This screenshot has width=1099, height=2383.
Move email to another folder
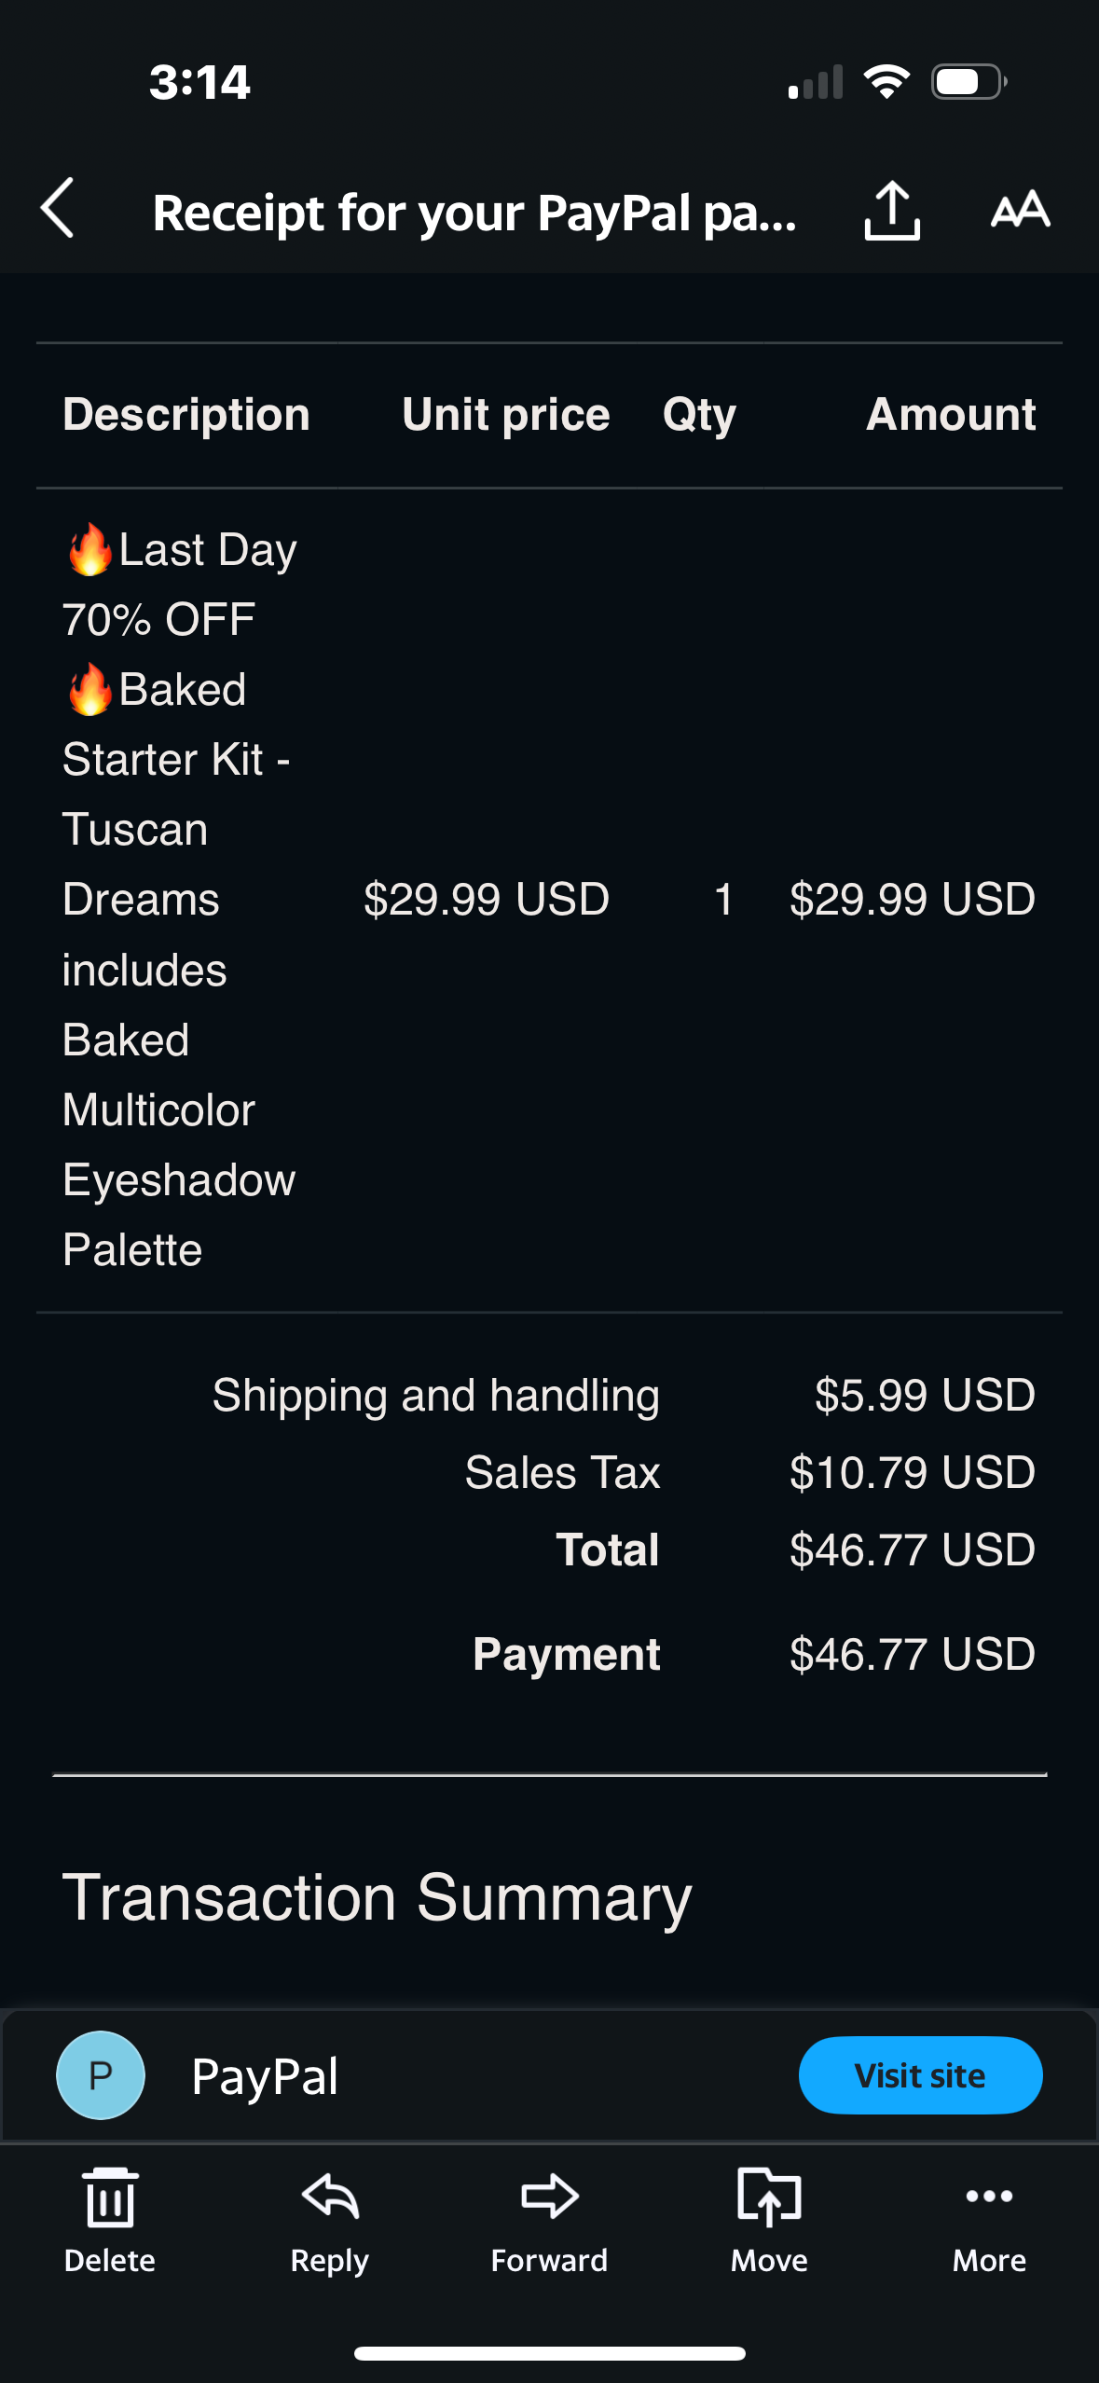769,2220
